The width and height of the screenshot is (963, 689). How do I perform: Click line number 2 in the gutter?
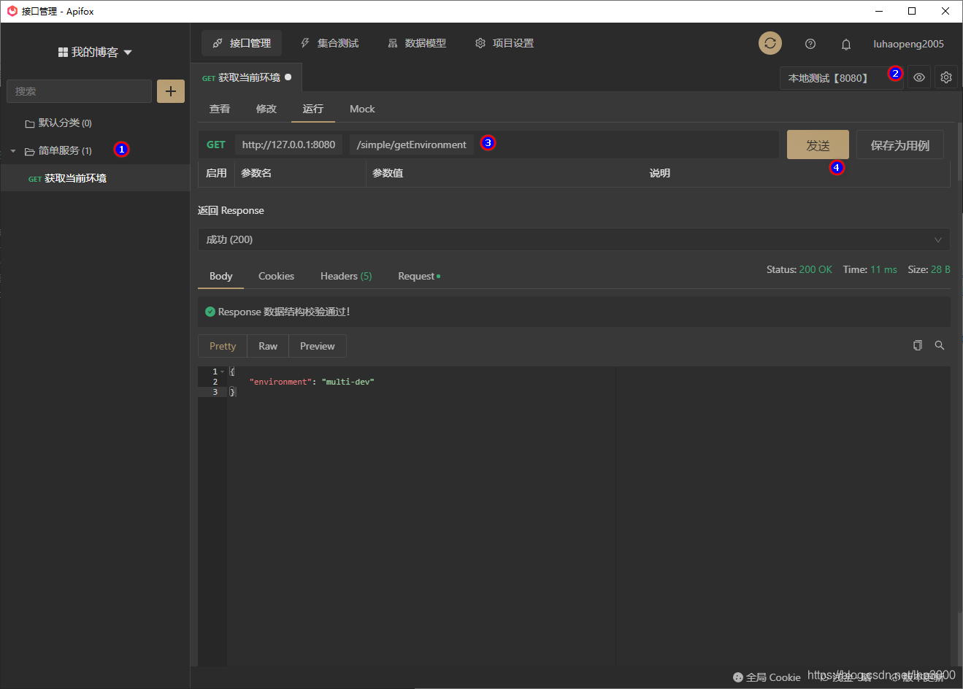click(x=215, y=382)
